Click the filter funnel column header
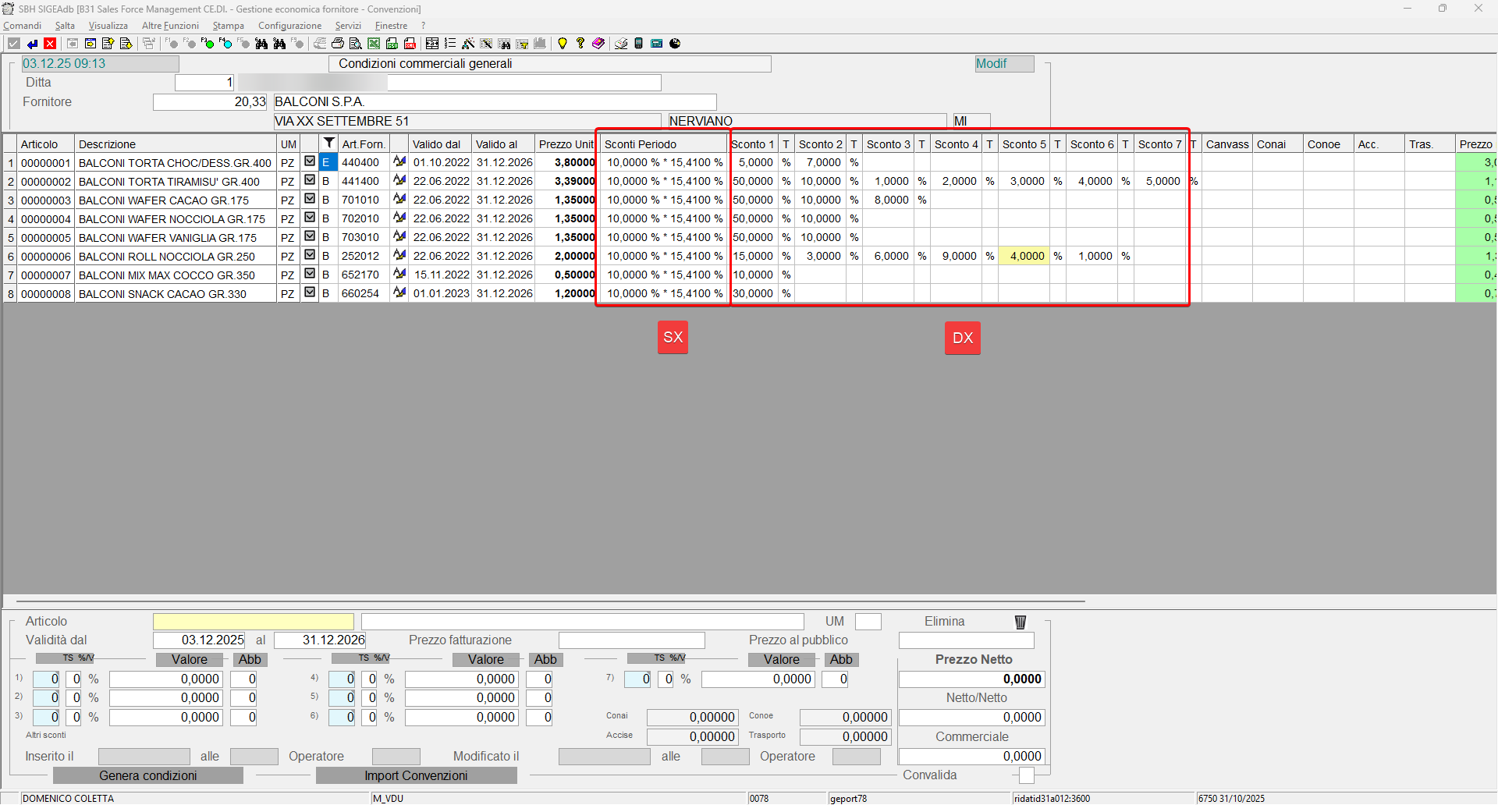This screenshot has width=1498, height=805. click(x=329, y=144)
